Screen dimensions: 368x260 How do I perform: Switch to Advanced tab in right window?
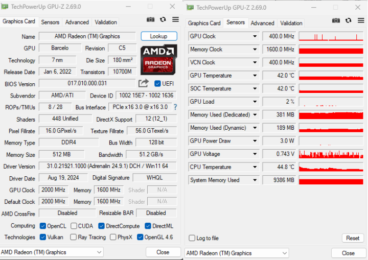click(x=262, y=23)
